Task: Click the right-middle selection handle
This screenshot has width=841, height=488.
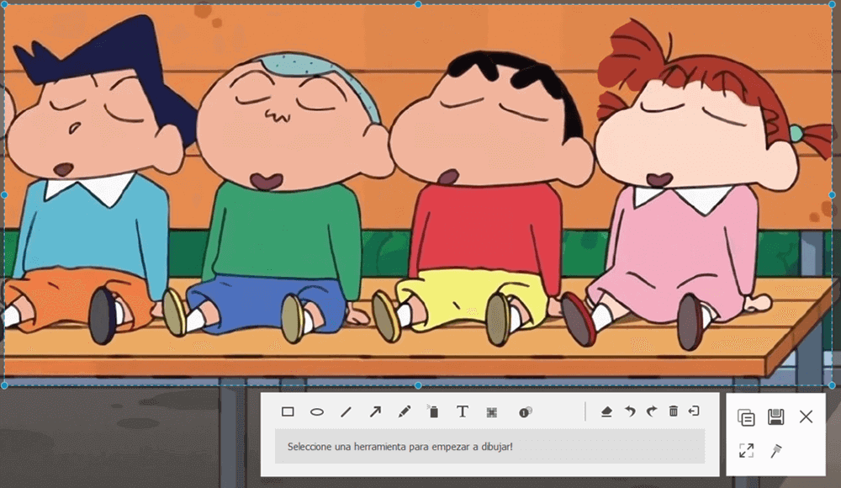Action: click(x=832, y=195)
